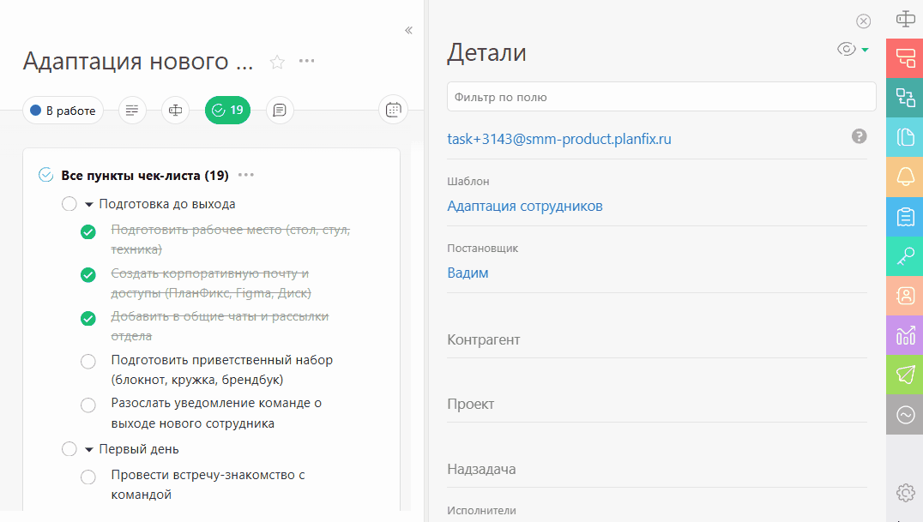The width and height of the screenshot is (923, 522).
Task: Check 'Подготовить приветственный набор' checklist item
Action: point(87,362)
